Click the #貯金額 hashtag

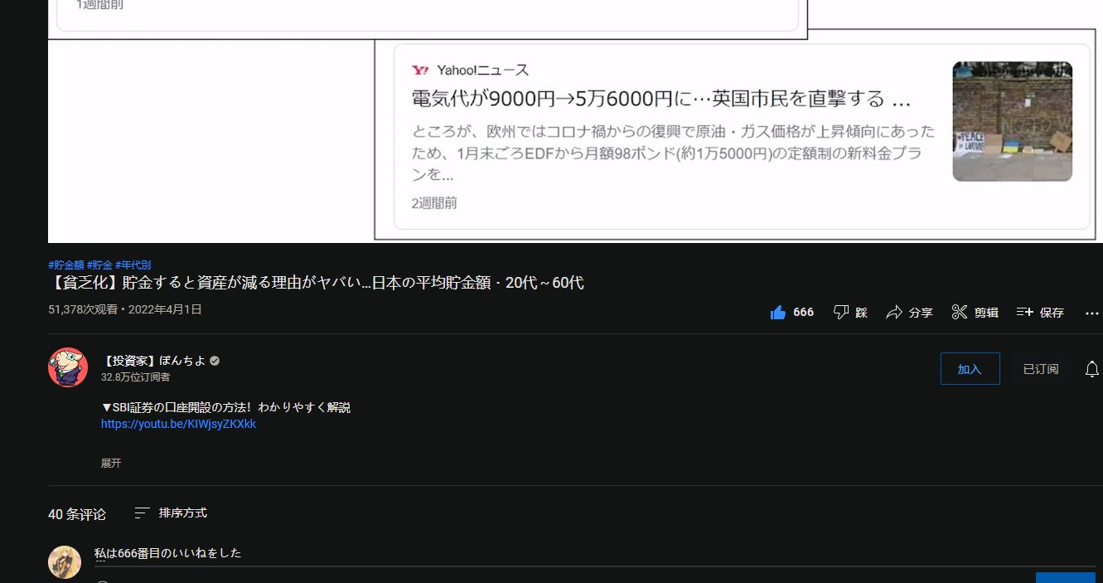point(66,265)
